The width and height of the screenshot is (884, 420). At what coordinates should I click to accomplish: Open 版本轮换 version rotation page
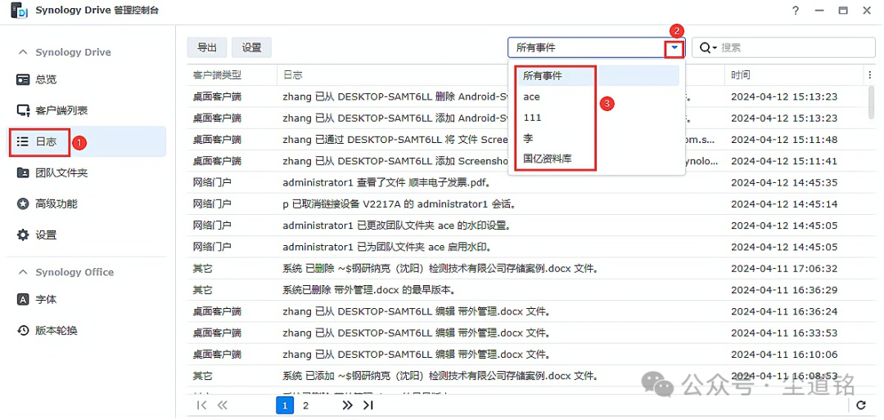(56, 330)
